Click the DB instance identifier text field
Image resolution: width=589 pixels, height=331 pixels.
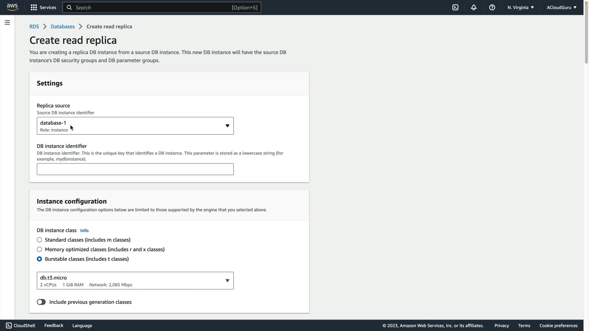coord(135,169)
